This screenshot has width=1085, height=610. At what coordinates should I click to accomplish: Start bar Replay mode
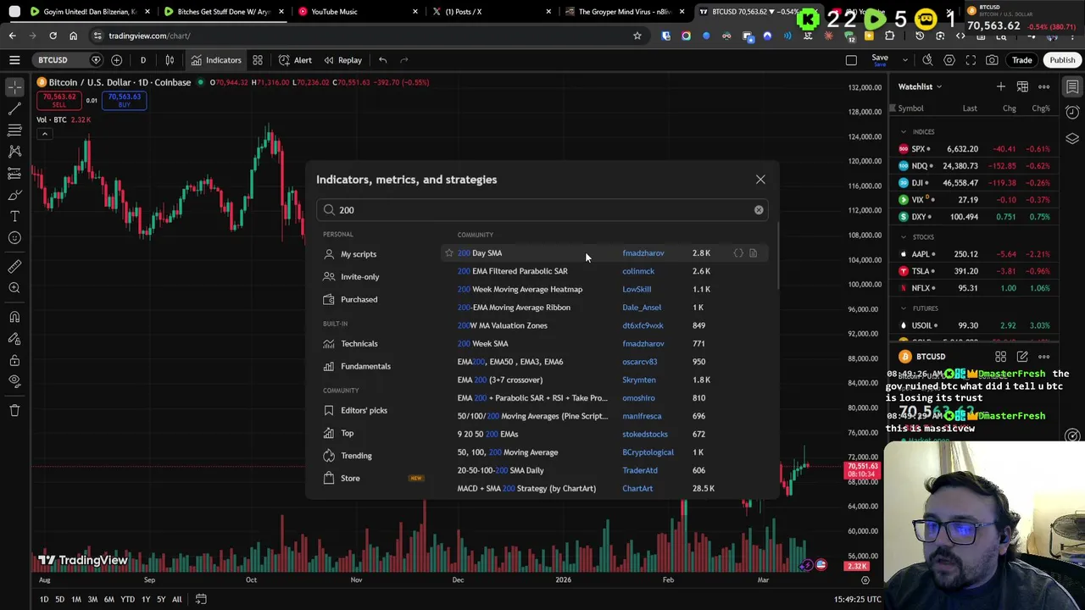pos(342,60)
